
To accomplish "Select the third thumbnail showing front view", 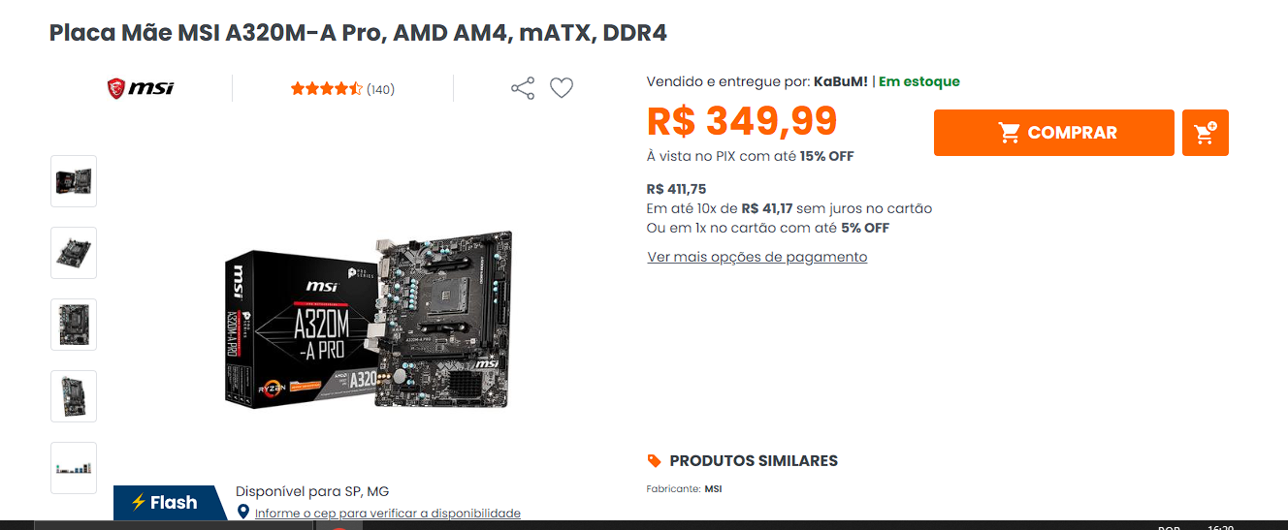I will [74, 325].
